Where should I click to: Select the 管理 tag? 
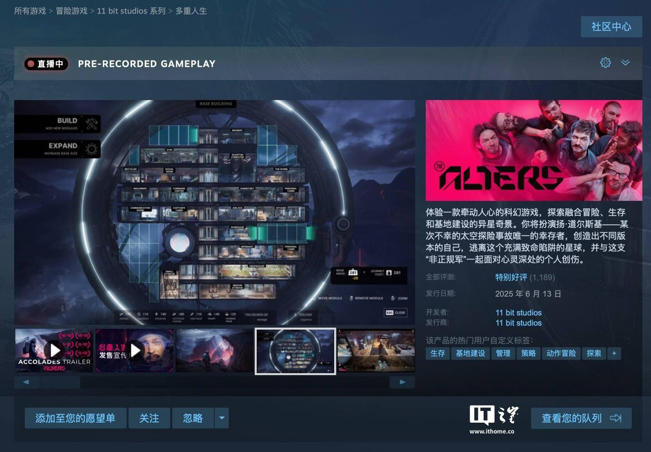pyautogui.click(x=503, y=353)
